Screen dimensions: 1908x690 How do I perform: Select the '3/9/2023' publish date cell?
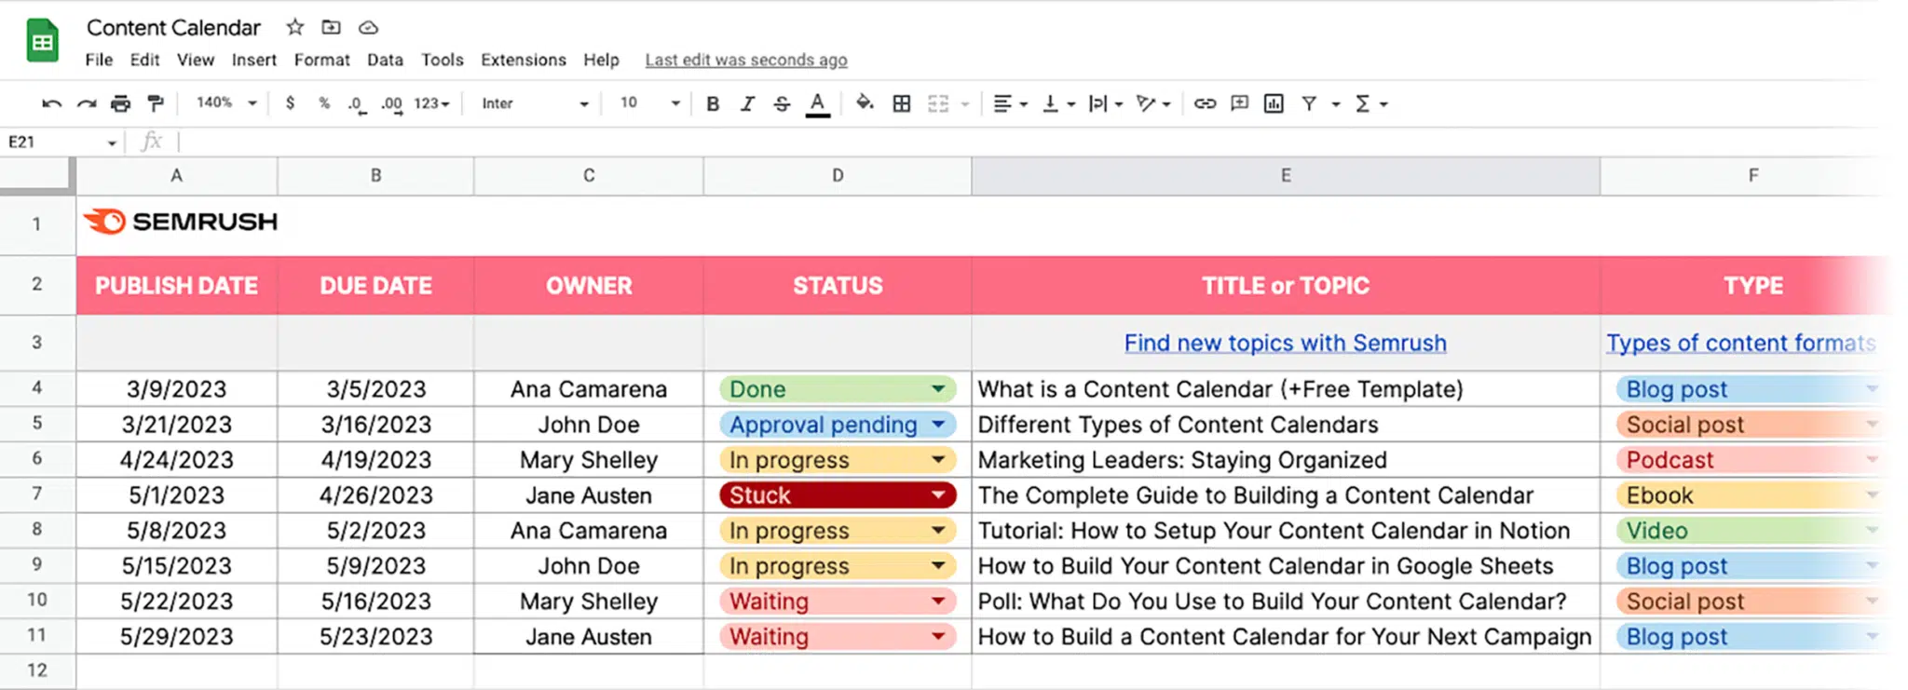pos(177,388)
